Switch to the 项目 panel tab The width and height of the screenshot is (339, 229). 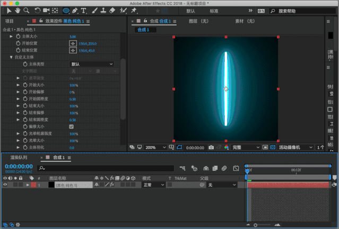click(x=10, y=21)
